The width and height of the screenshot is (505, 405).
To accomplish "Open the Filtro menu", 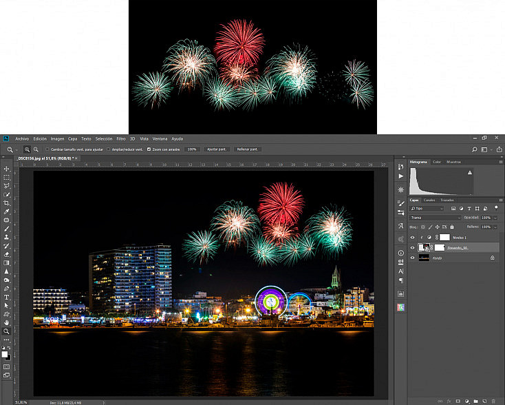I will pos(121,138).
